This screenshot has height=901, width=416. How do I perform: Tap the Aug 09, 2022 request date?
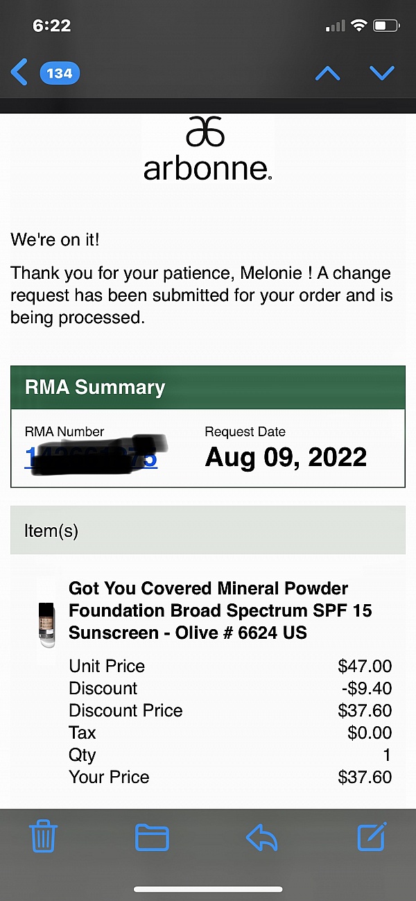(x=286, y=457)
